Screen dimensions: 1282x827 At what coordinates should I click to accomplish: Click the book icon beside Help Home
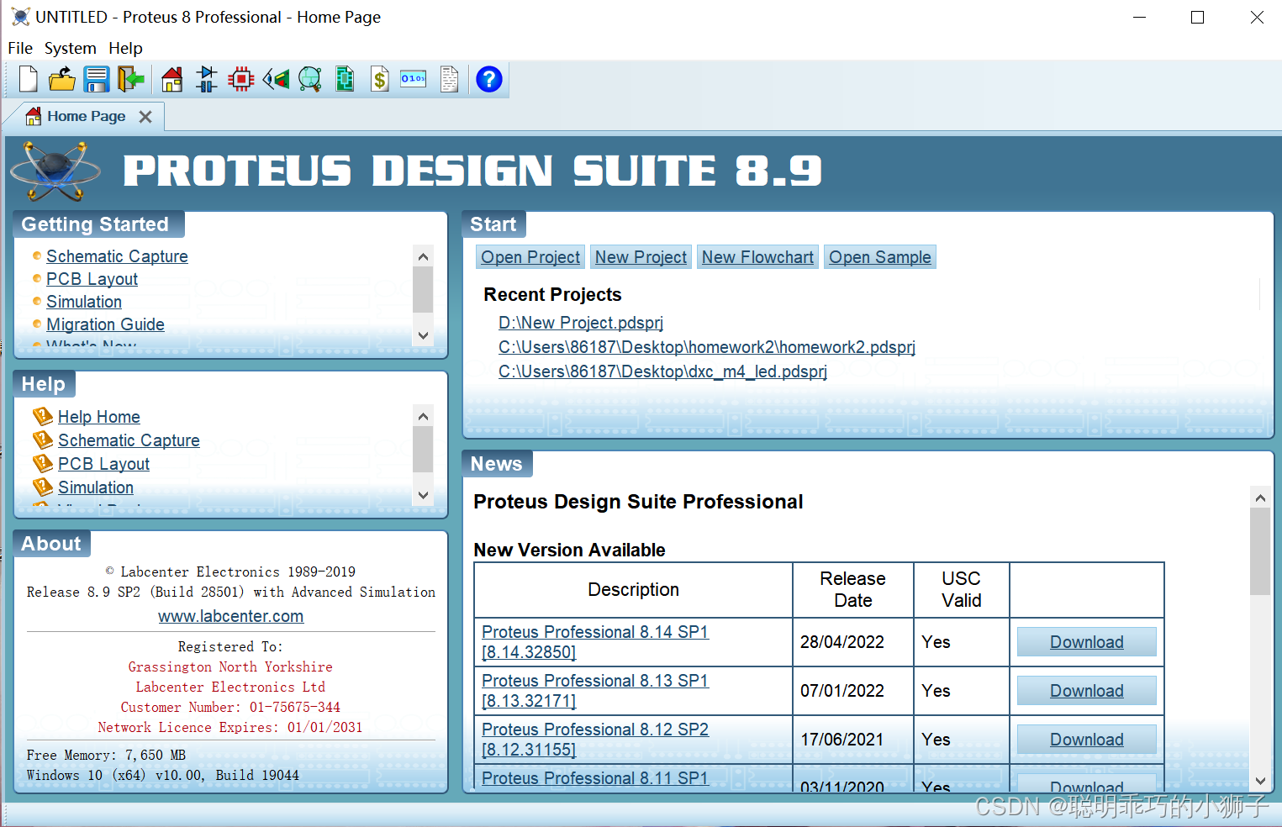[43, 416]
